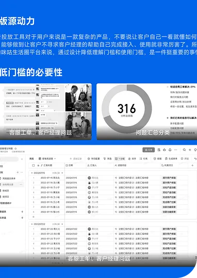Screen dimensions: 197x278
Task: Open the 1 分组 grouping tool
Action: [x=120, y=159]
